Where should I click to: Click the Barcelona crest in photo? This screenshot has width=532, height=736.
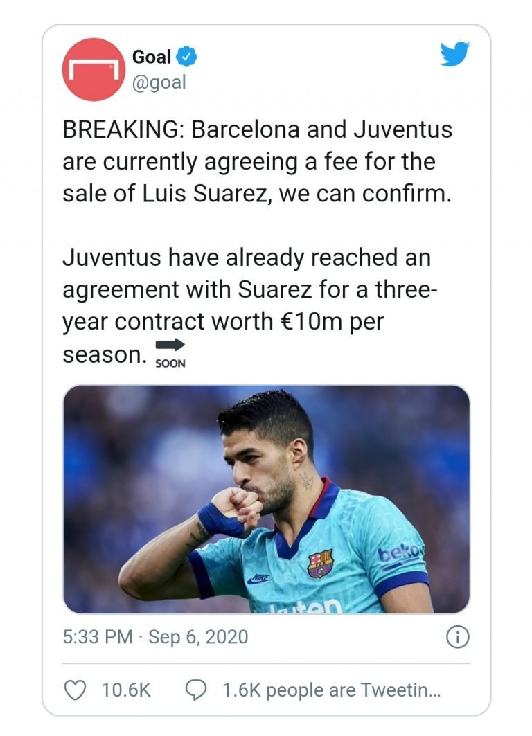[x=320, y=564]
